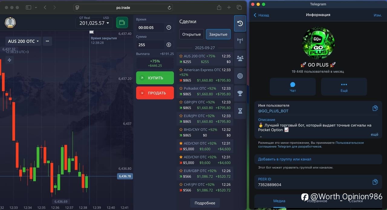
Task: Click Safari share icon
Action: 219,8
